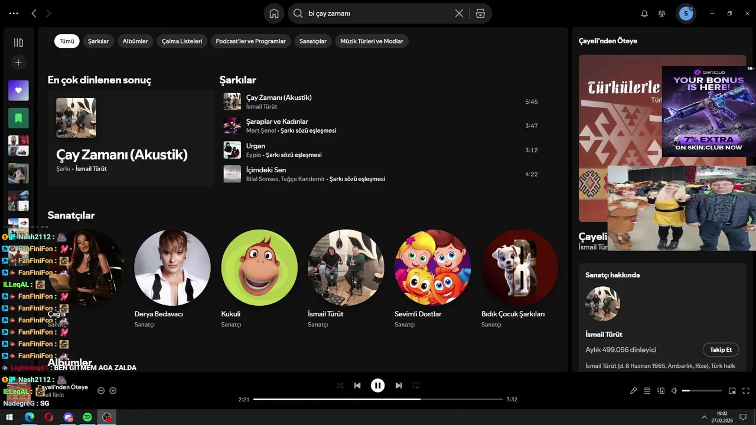Open İsmail Türüt artist circle
Screen dimensions: 756x425
pos(346,267)
